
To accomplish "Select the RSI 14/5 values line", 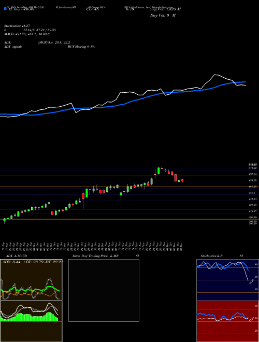I will (x=30, y=30).
